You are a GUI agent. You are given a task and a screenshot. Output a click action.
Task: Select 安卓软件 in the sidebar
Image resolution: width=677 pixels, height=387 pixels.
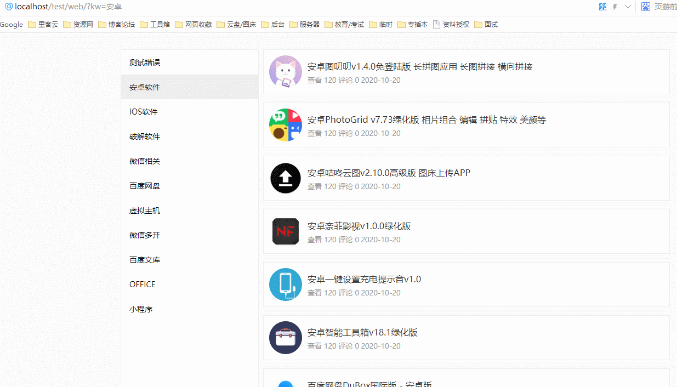(145, 87)
